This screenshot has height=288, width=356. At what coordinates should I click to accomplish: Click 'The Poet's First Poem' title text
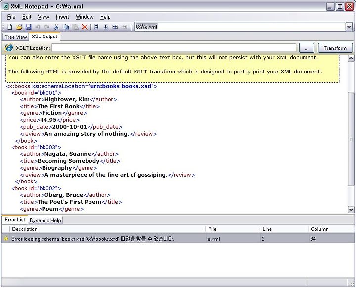[x=69, y=202]
